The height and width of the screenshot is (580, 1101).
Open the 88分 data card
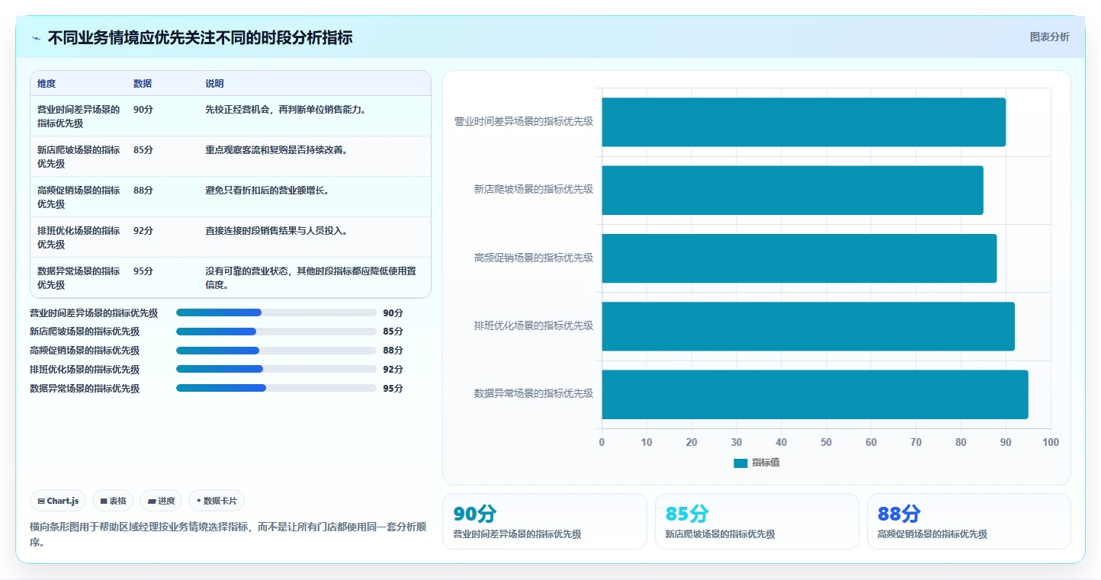click(x=969, y=521)
